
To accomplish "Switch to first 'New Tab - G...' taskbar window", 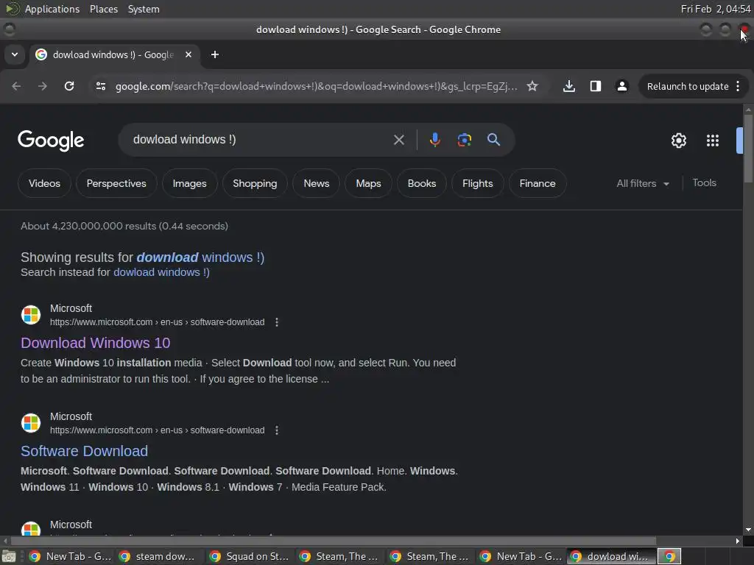I will click(70, 556).
